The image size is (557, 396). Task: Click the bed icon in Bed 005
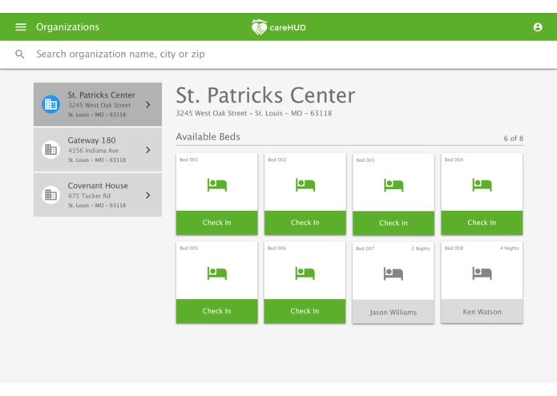pyautogui.click(x=216, y=273)
